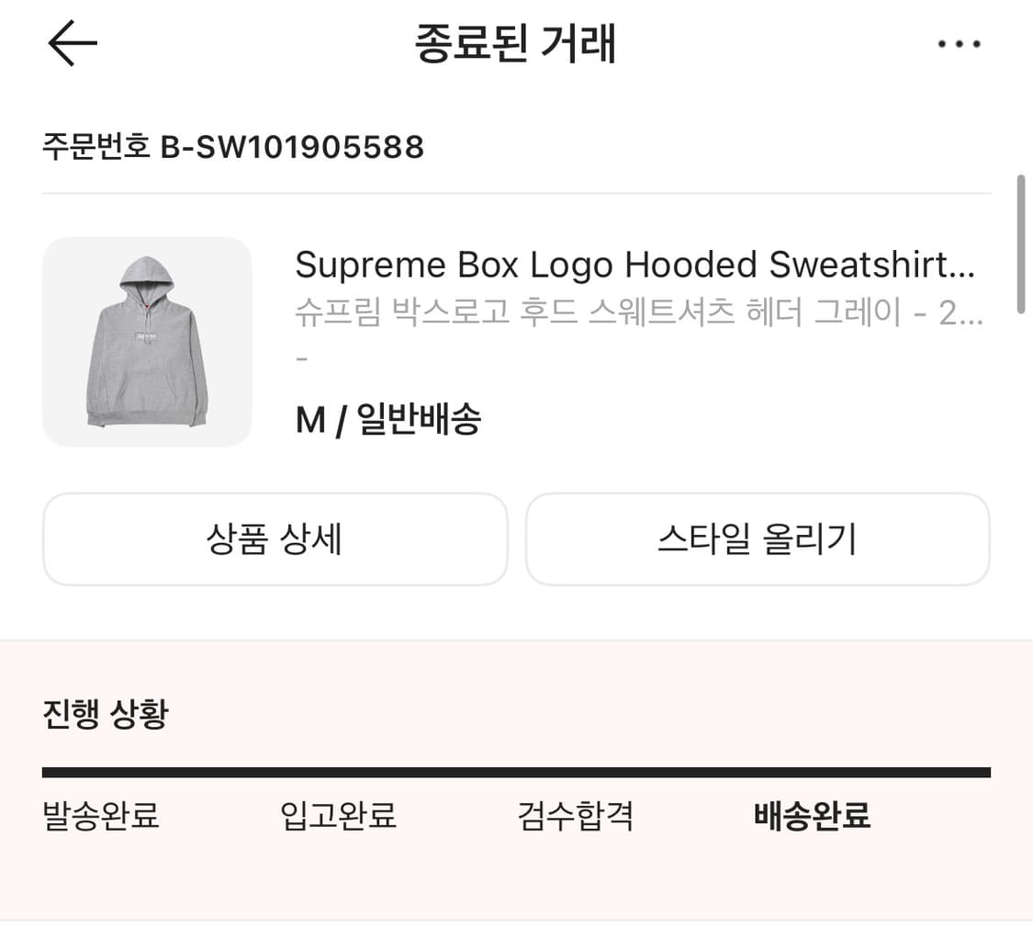Open the three-dot overflow menu
The image size is (1033, 940).
pyautogui.click(x=958, y=43)
